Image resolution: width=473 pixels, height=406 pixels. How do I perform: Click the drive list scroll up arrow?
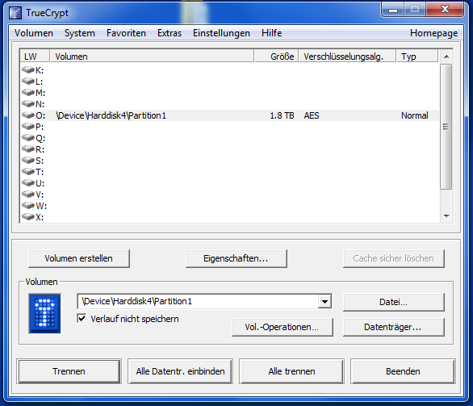click(446, 57)
